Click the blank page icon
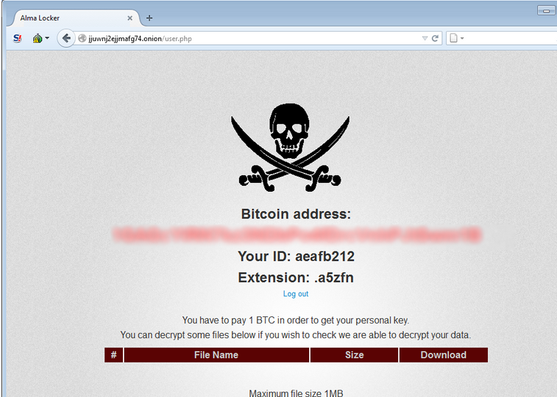 click(x=454, y=38)
